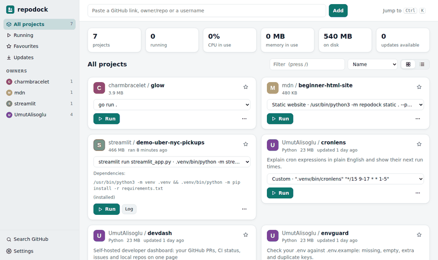Click the mdn M avatar on beginner-html-site card
Image resolution: width=438 pixels, height=260 pixels.
pos(273,88)
